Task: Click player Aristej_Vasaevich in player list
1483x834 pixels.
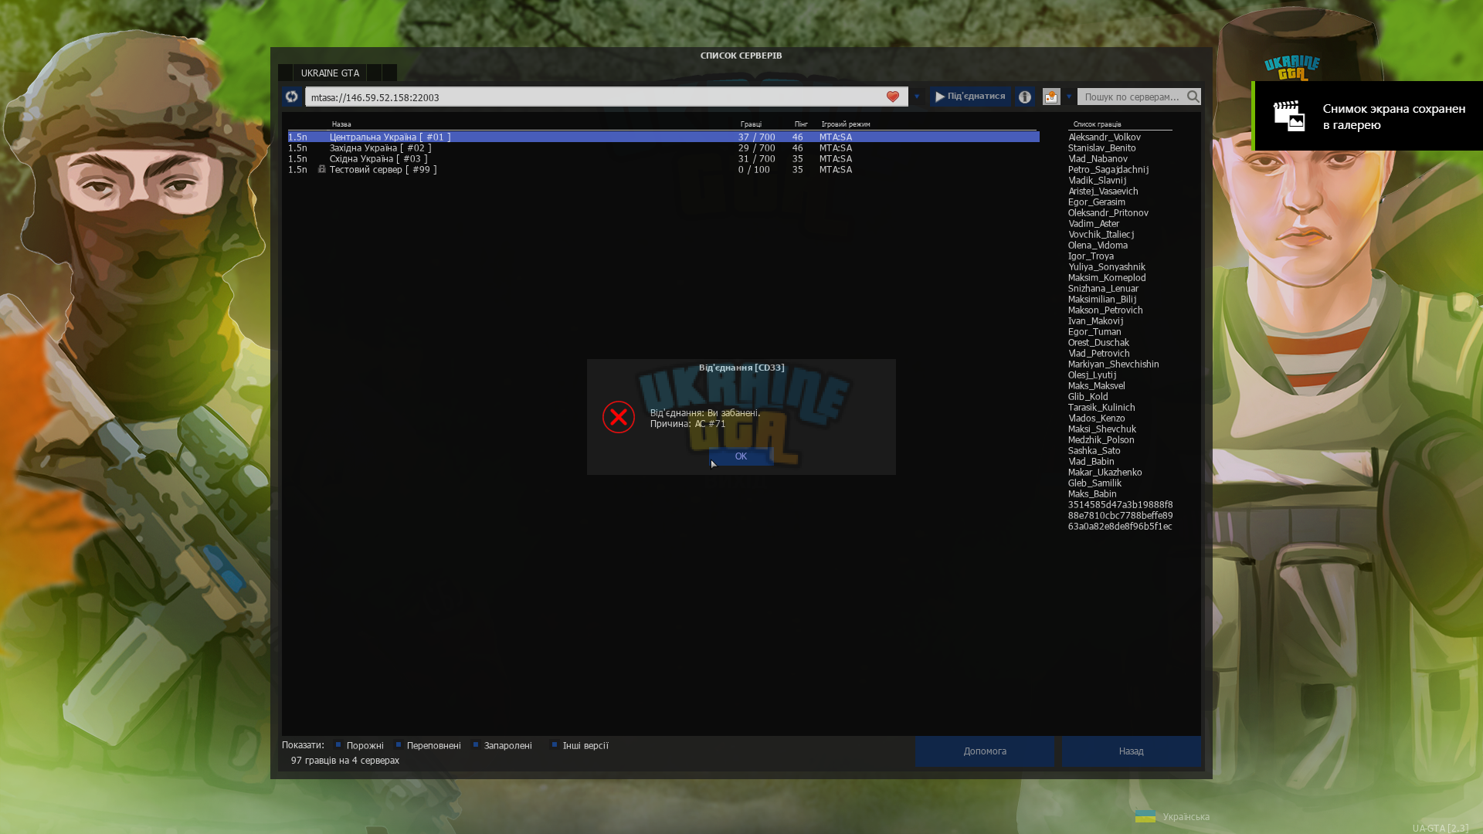Action: (x=1103, y=191)
